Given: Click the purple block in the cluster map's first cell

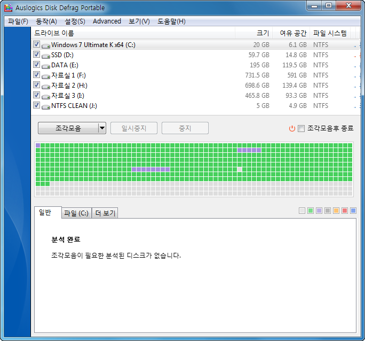Looking at the screenshot, I should 38,145.
